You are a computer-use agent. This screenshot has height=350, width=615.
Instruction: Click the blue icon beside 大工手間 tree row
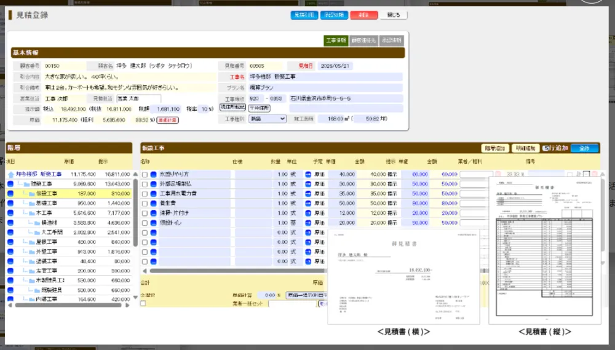(x=10, y=233)
